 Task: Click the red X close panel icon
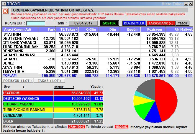pos(5,11)
